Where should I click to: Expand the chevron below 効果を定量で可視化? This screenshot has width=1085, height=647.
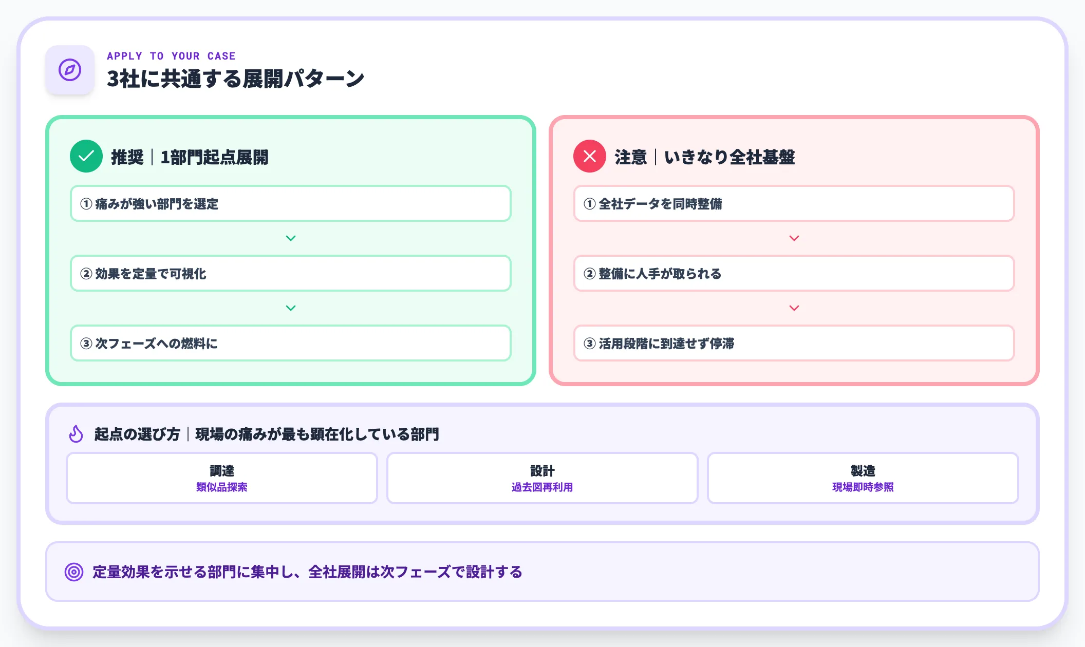[x=291, y=308]
